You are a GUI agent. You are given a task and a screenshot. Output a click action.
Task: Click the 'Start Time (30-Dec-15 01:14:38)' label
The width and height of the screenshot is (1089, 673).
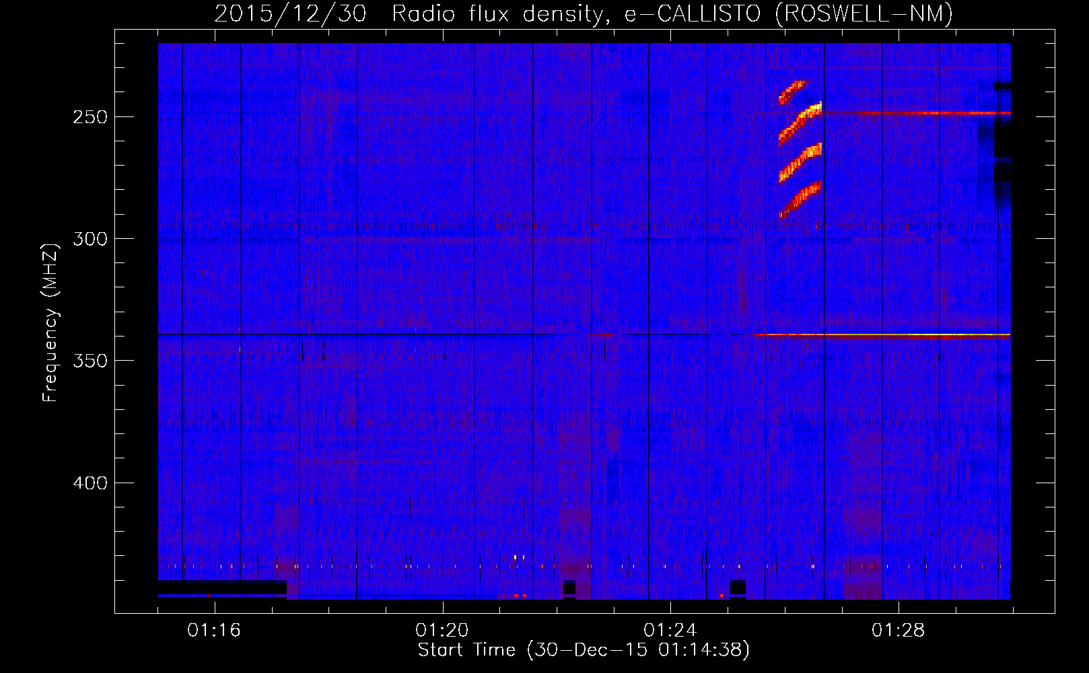pos(584,650)
